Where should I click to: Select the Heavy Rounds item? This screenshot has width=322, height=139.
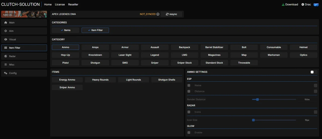pyautogui.click(x=100, y=80)
